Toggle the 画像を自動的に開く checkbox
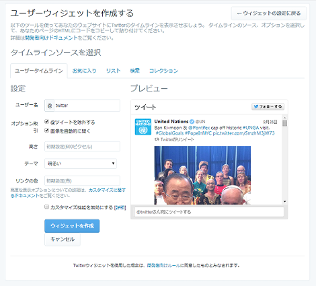 coord(46,131)
